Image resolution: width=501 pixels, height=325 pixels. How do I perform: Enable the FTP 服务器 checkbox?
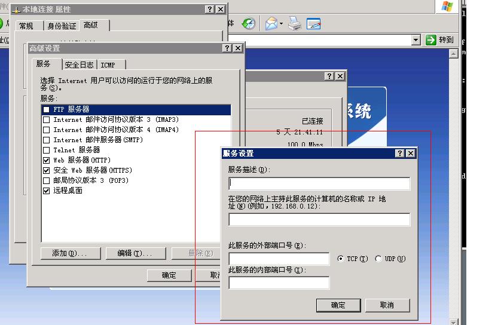tap(46, 109)
